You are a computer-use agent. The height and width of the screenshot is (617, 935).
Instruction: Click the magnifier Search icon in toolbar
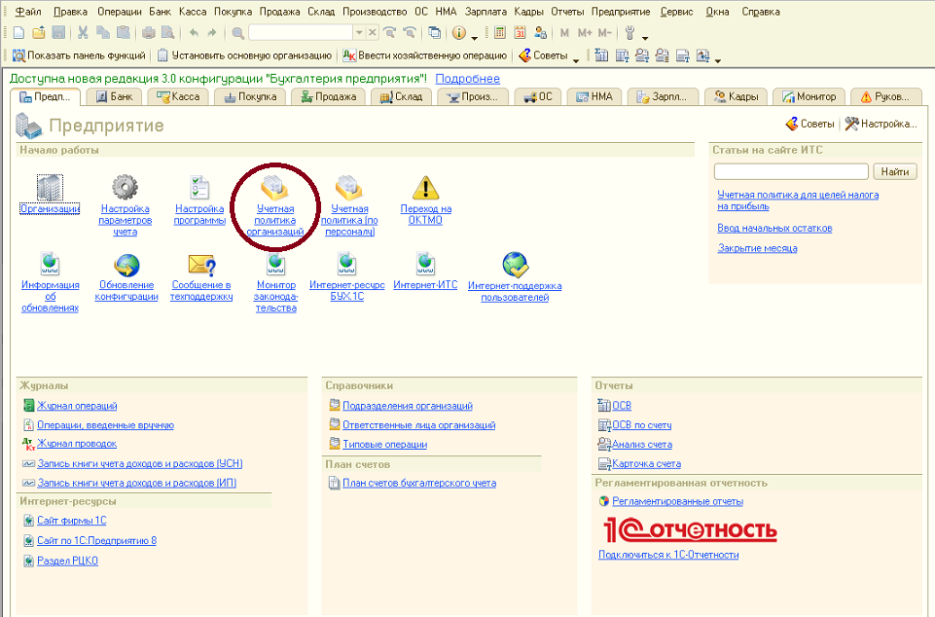click(238, 33)
